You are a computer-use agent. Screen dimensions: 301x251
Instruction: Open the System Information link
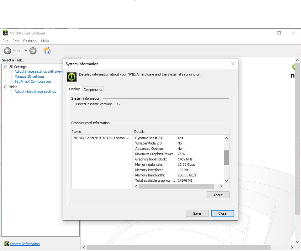click(x=25, y=244)
